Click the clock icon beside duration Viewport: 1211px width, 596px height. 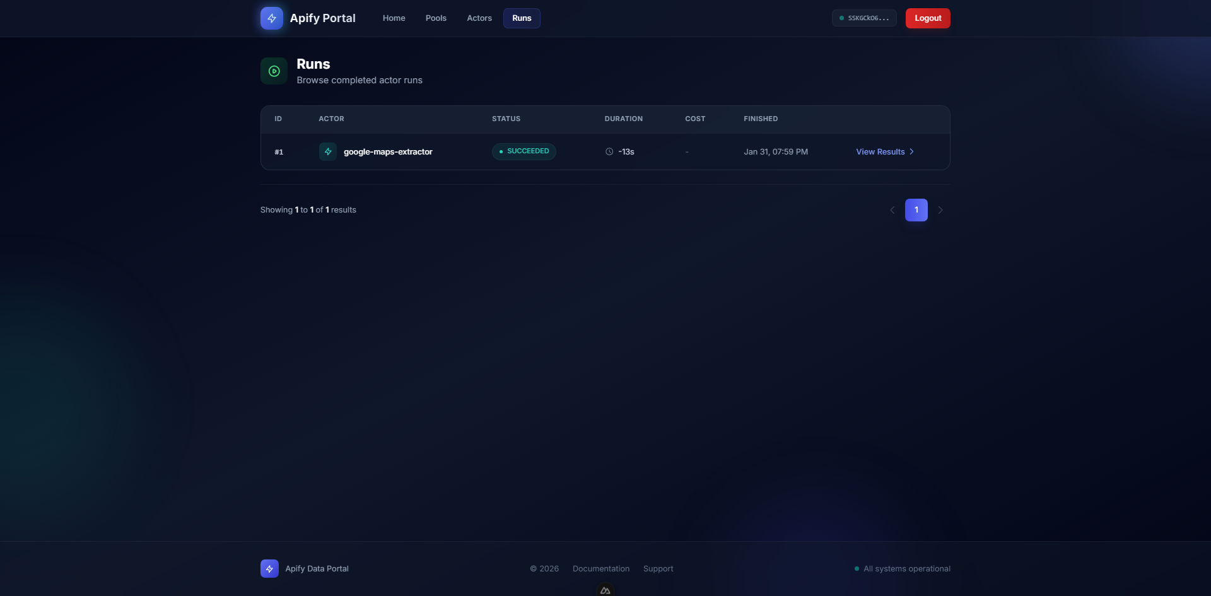(x=609, y=152)
